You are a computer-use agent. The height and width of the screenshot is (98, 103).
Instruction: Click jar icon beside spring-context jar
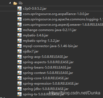20,73
